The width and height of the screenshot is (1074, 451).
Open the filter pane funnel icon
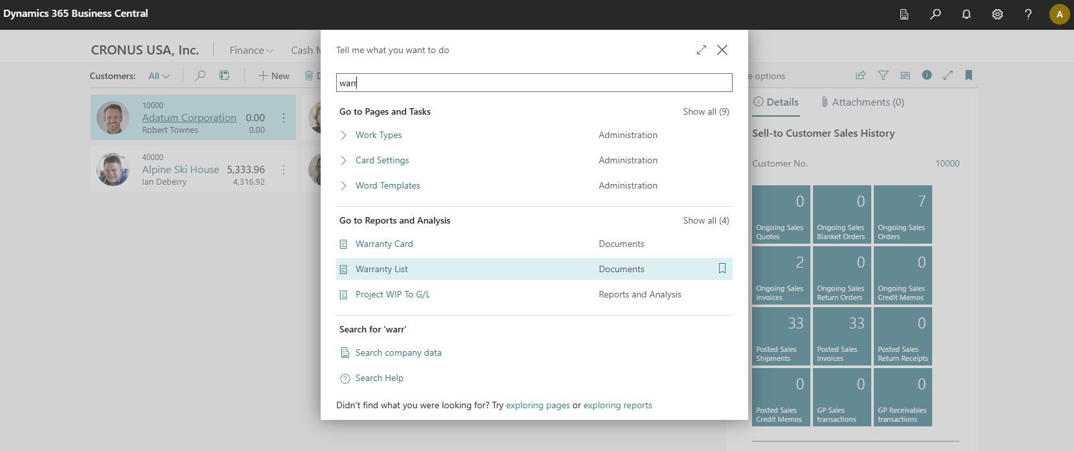click(883, 75)
